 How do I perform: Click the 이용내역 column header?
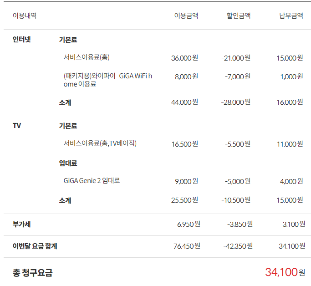coord(25,15)
